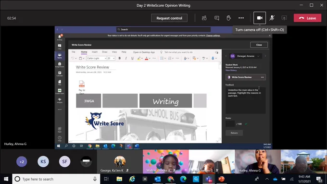This screenshot has width=327, height=184.
Task: Open the Pay to Earn PDF attachment
Action: 82,85
